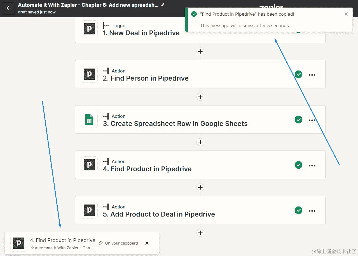Click the back arrow button
358x256 pixels.
pos(9,8)
